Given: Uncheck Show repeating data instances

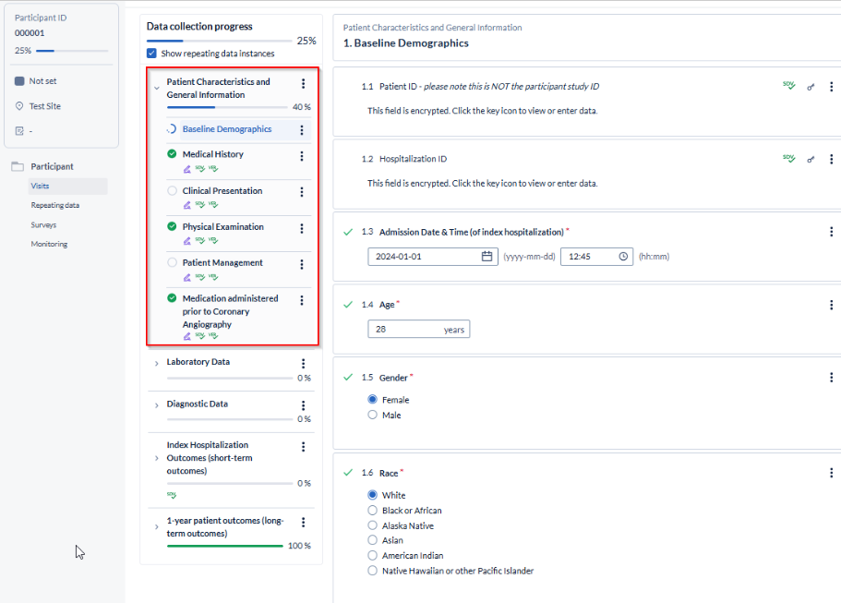Looking at the screenshot, I should 151,54.
